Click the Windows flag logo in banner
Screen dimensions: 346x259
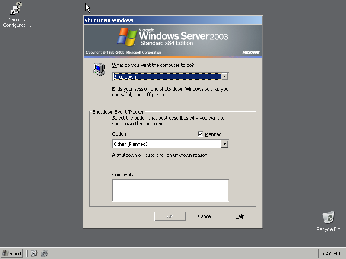pos(127,37)
